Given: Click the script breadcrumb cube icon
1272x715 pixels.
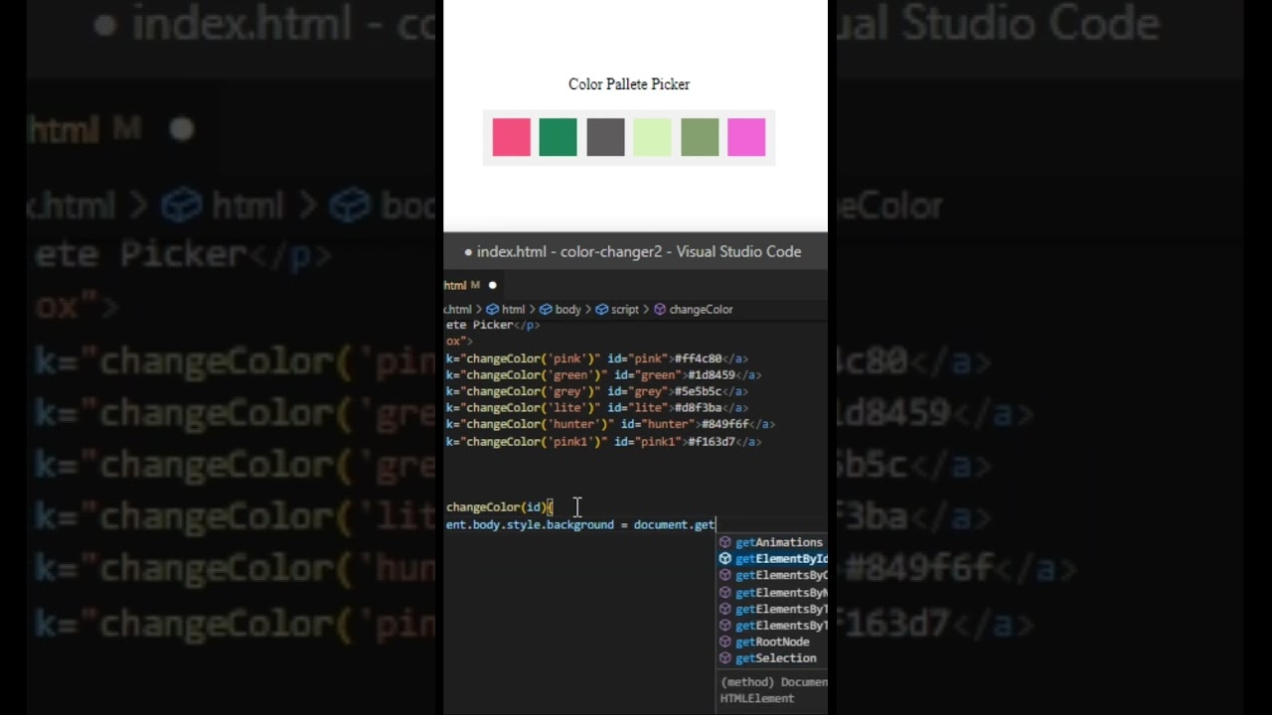Looking at the screenshot, I should (x=601, y=310).
